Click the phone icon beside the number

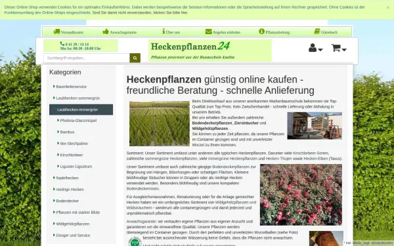click(x=62, y=44)
